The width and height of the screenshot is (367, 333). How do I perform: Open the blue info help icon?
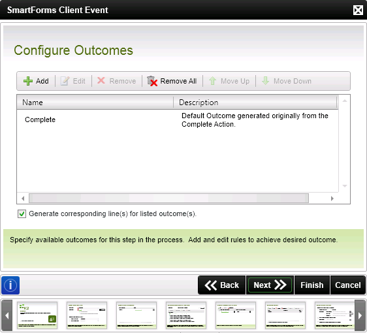10,285
